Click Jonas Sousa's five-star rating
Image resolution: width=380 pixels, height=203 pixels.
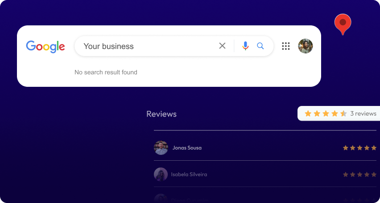(359, 148)
